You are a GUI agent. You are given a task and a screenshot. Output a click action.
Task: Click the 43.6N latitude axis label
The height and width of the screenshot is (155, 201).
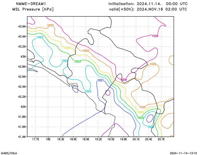pyautogui.click(x=22, y=27)
